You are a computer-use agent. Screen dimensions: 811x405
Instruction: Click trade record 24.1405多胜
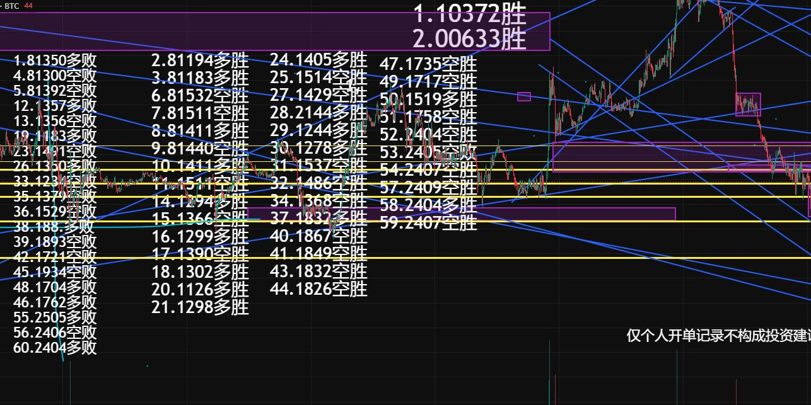318,60
